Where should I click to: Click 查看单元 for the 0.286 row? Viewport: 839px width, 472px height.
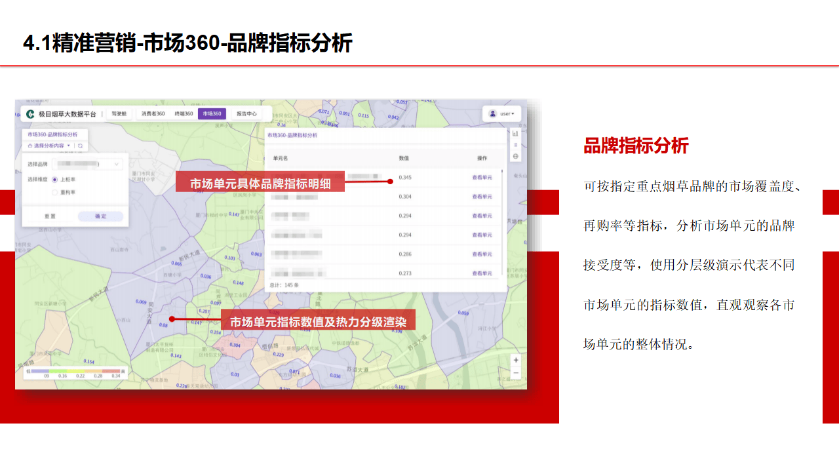point(482,254)
